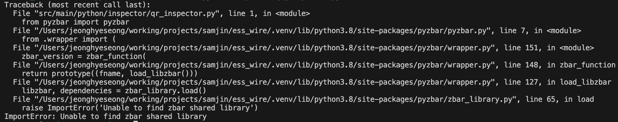The height and width of the screenshot is (122, 618).
Task: Click the 'return prototype((fname, load_libzbar()))' line
Action: tap(110, 74)
